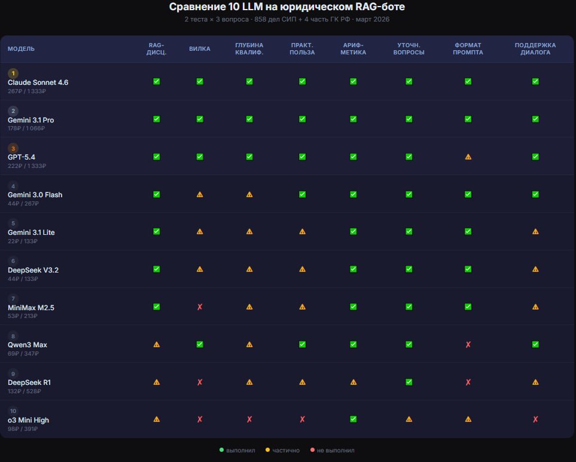Click Qwen3 Max red cross under Формат промпта

click(x=468, y=345)
